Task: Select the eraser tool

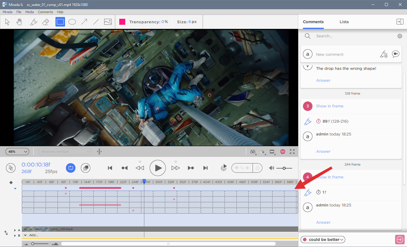Action: pos(46,22)
